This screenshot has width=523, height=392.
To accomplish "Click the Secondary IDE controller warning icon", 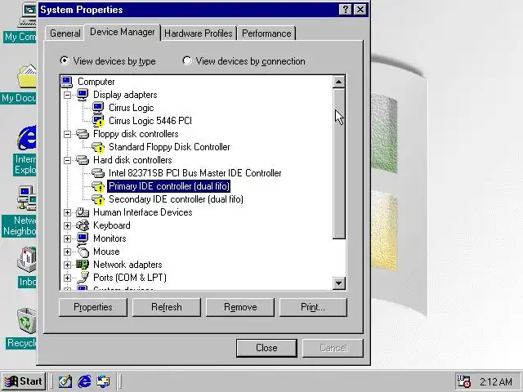I will pos(98,199).
